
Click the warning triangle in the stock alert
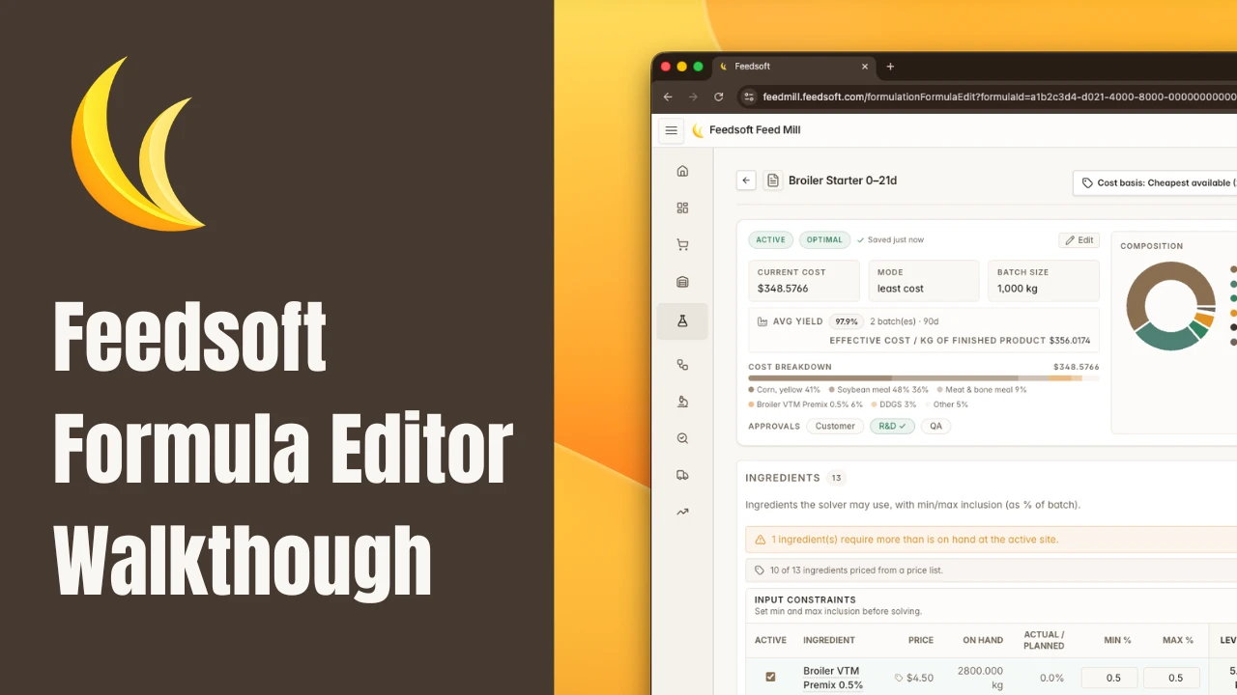click(x=761, y=540)
